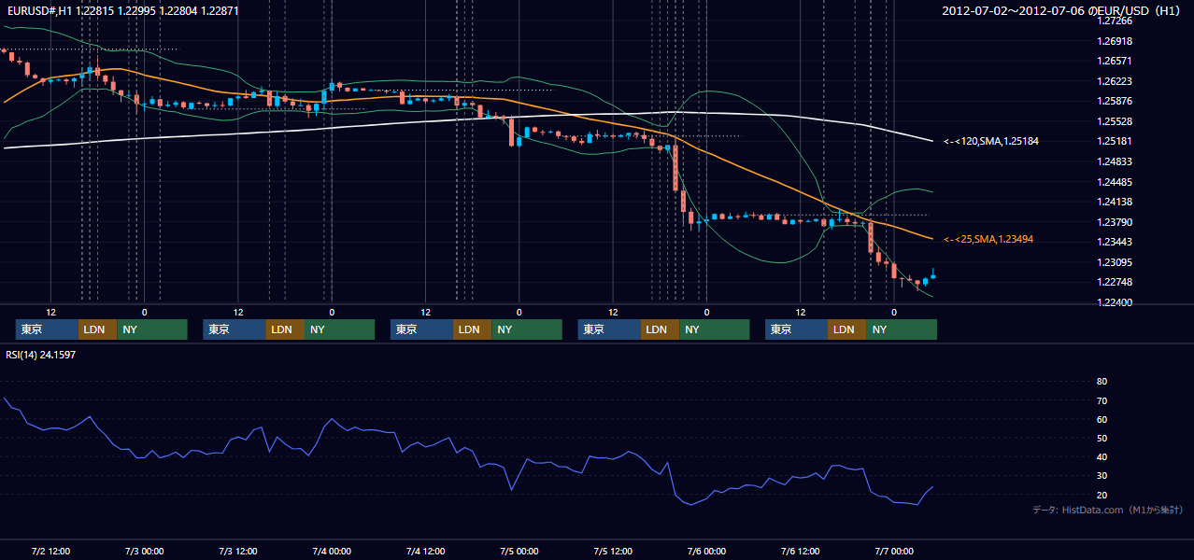The width and height of the screenshot is (1194, 560).
Task: Click RSI level 50 on axis
Action: click(x=1102, y=438)
